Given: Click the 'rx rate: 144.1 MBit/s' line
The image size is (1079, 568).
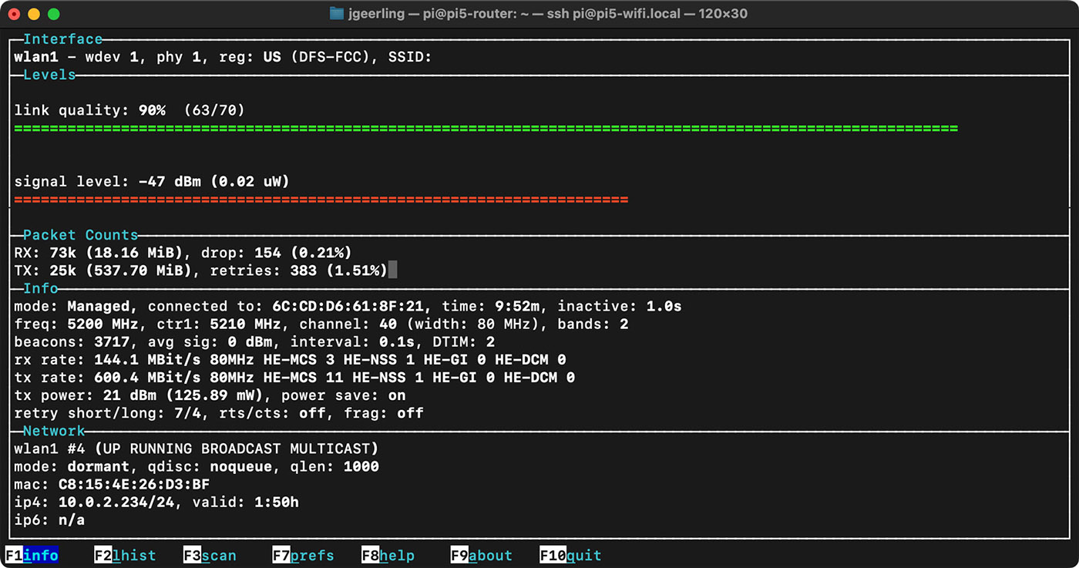Looking at the screenshot, I should 290,359.
